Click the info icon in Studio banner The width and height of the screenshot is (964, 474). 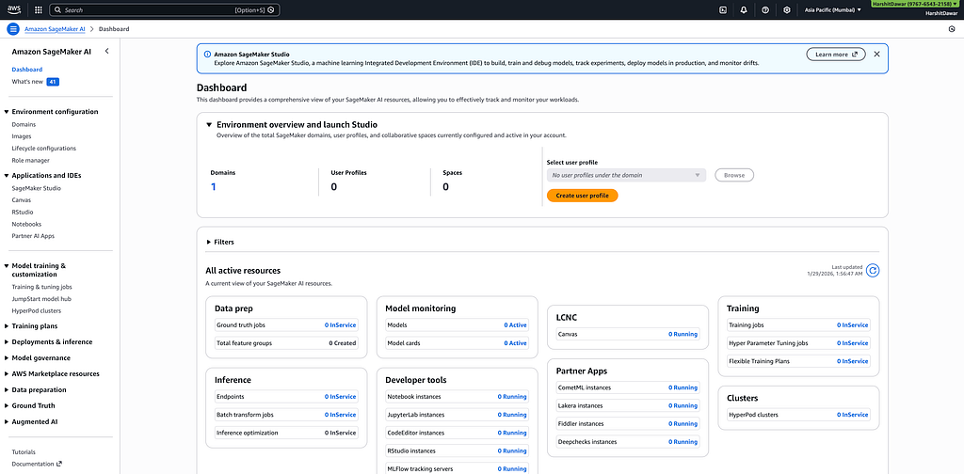207,54
